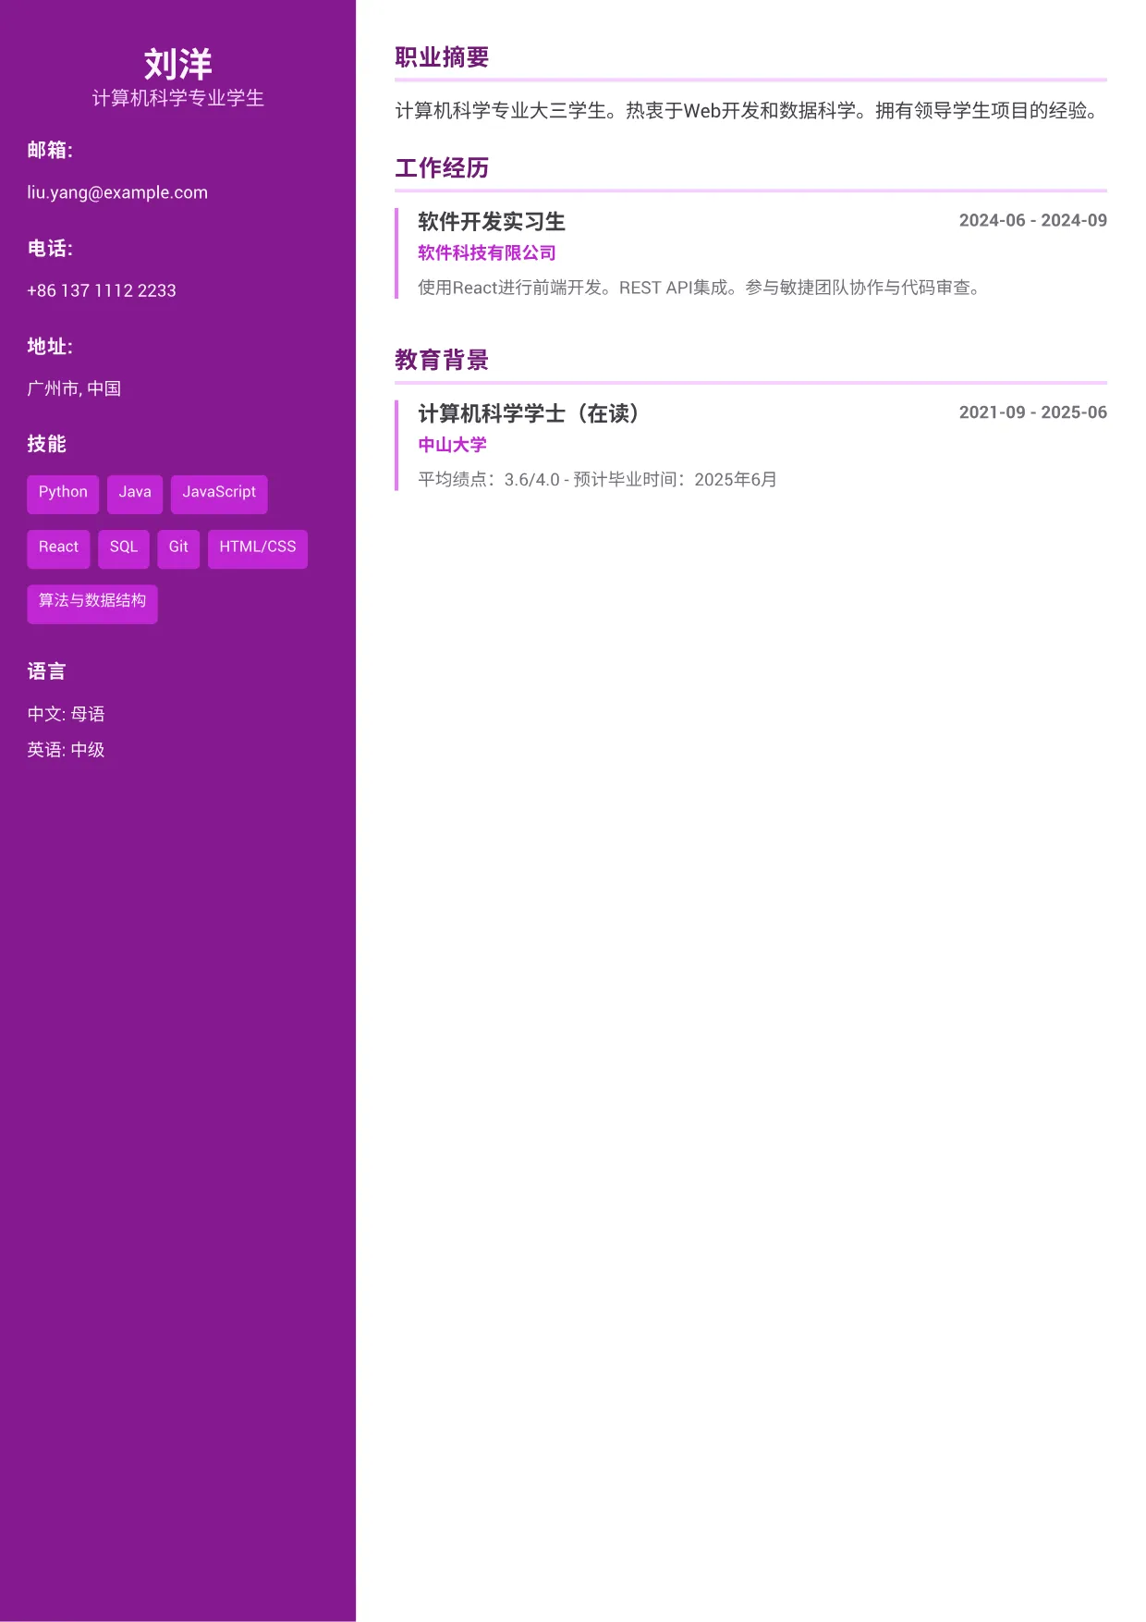Click the 电话 label
This screenshot has height=1622, width=1146.
click(50, 248)
